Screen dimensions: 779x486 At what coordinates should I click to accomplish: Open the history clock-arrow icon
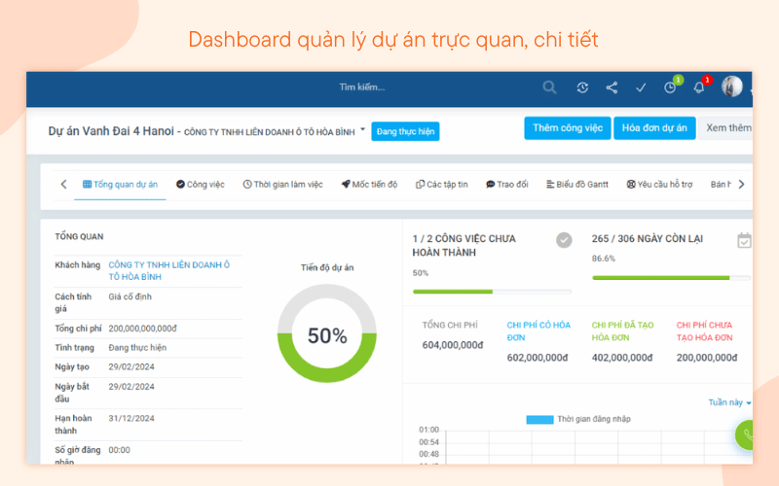coord(582,87)
